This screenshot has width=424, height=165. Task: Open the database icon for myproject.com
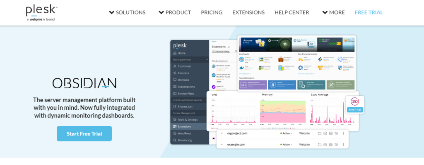[330, 133]
